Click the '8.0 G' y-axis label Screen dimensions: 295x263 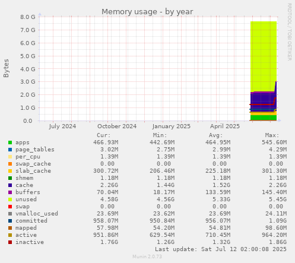point(28,17)
